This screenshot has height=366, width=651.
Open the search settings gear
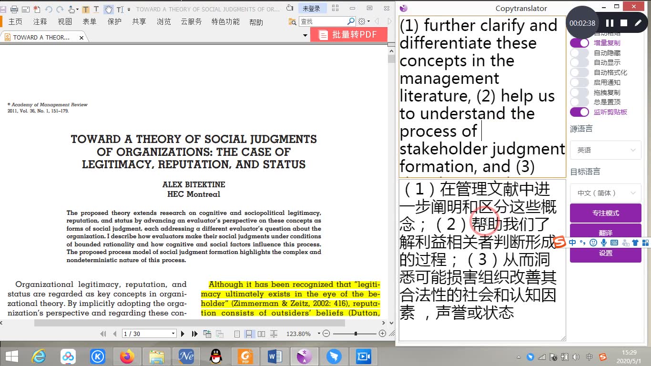[x=362, y=21]
